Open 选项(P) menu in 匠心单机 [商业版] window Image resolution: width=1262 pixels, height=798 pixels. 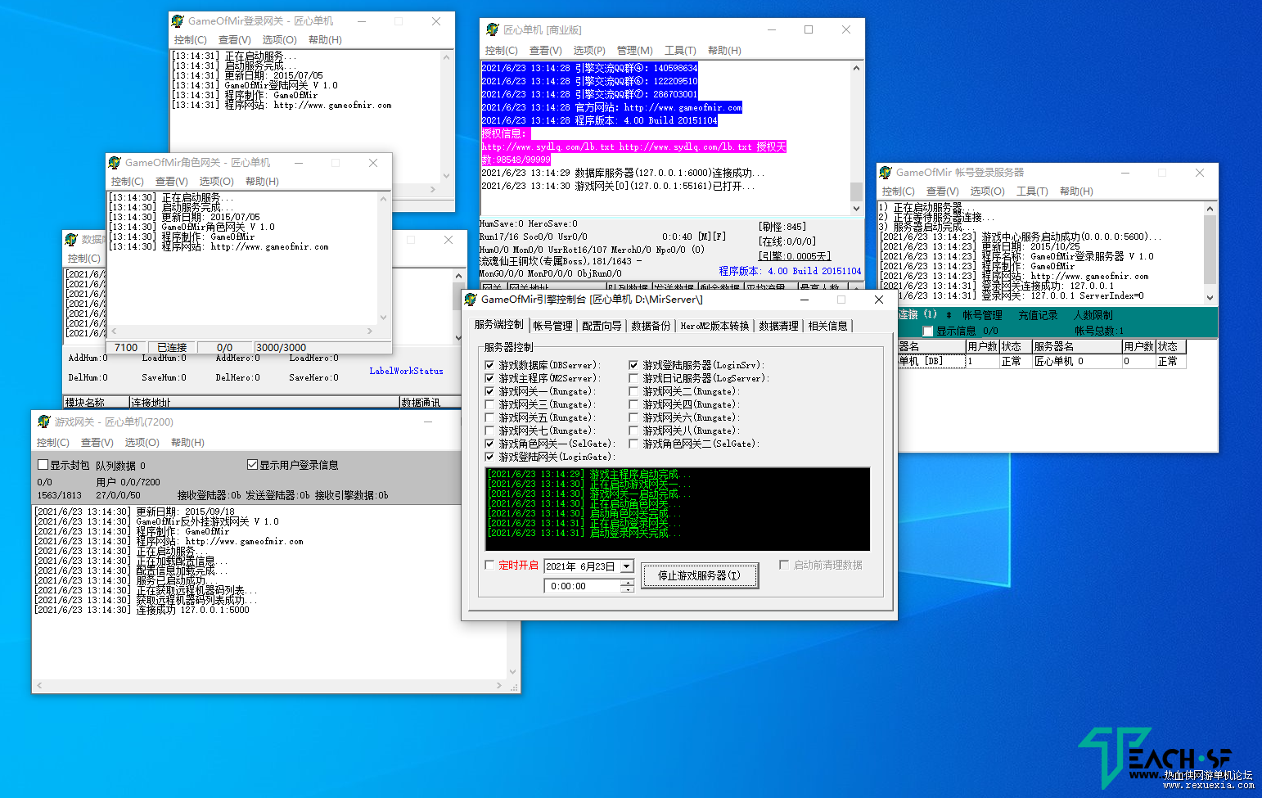[589, 51]
